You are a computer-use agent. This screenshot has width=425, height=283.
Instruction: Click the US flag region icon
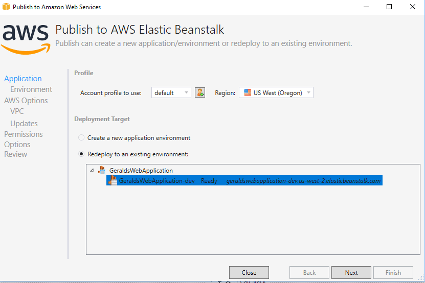pyautogui.click(x=248, y=92)
